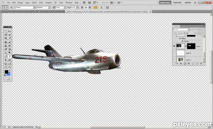
Task: Open the Image menu
Action: [x=20, y=2]
